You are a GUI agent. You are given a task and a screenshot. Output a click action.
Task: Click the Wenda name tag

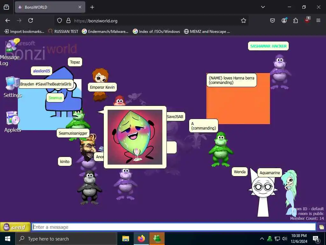pyautogui.click(x=239, y=172)
